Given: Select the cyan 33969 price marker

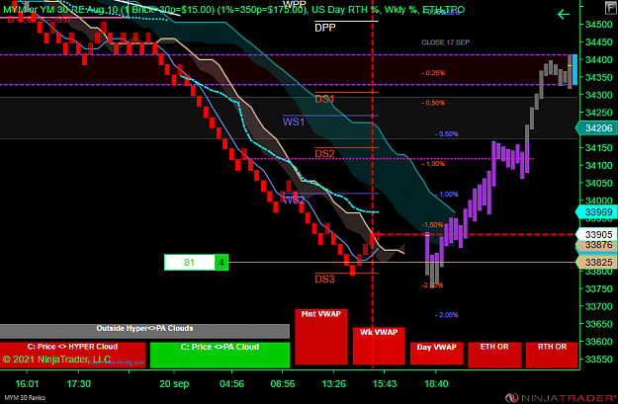Looking at the screenshot, I should coord(596,212).
